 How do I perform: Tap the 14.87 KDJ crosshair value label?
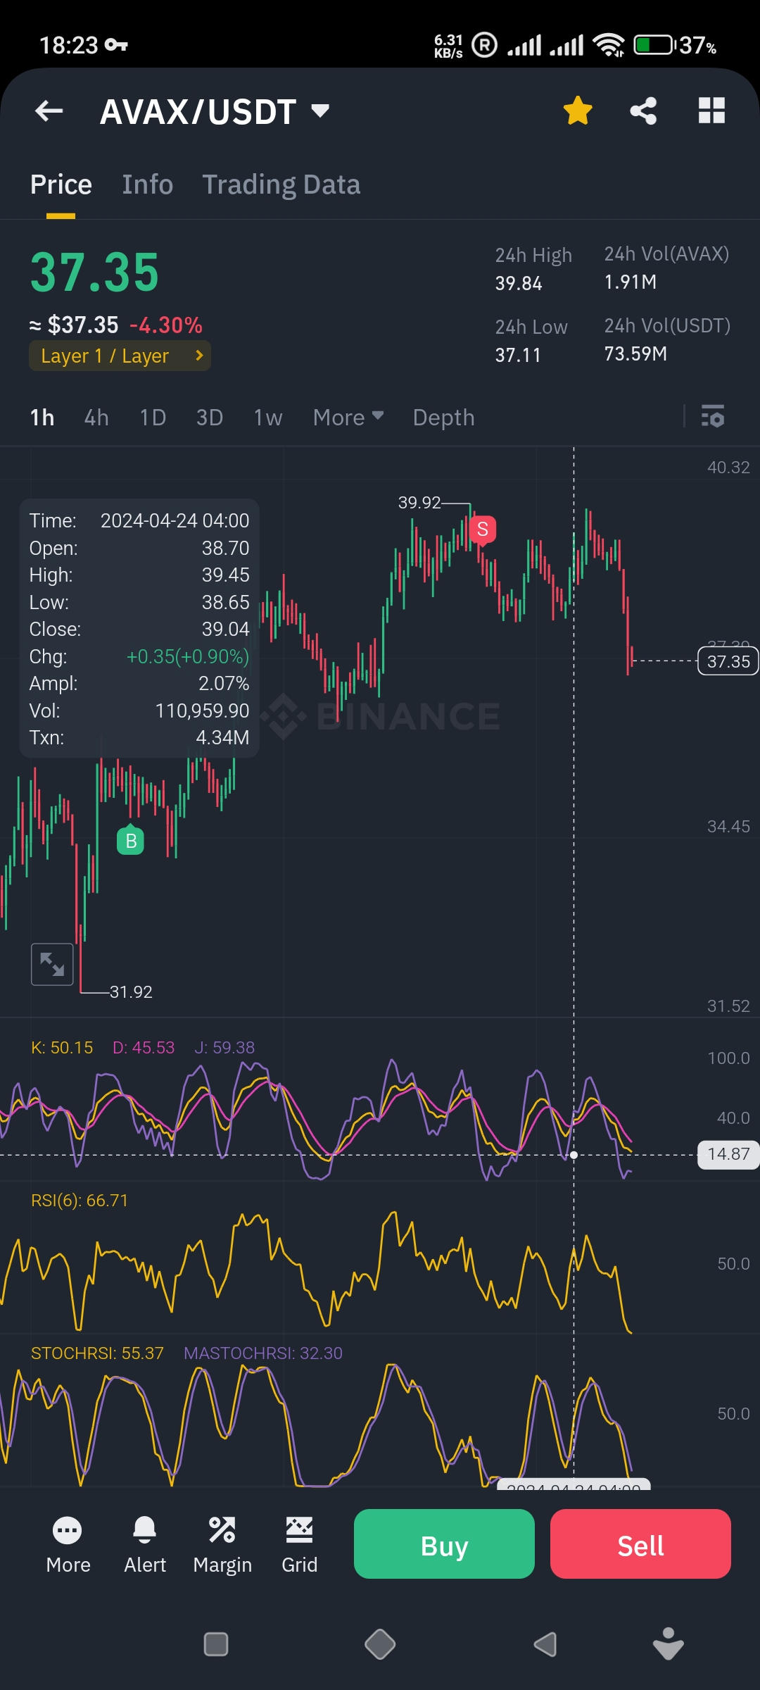click(728, 1154)
